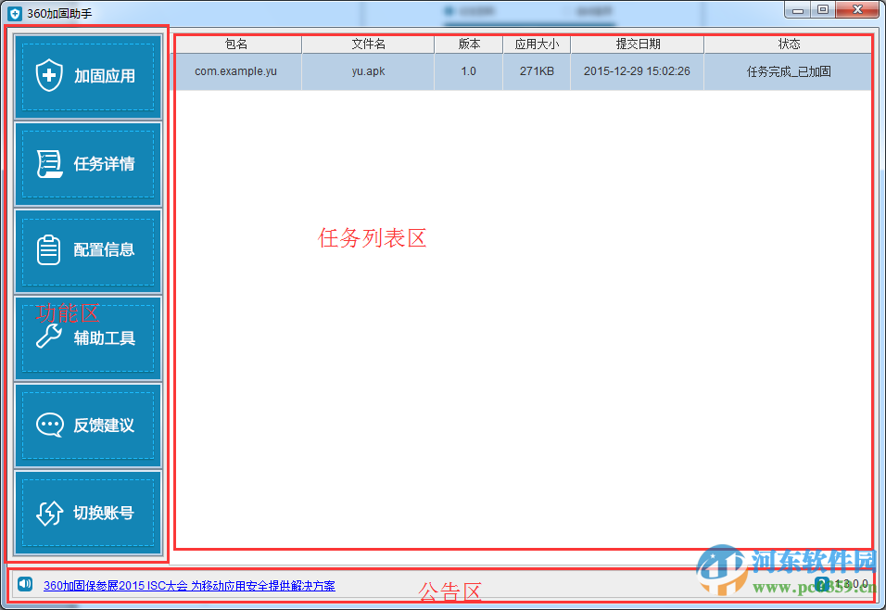
Task: Select the com.example.yu package cell
Action: [x=236, y=71]
